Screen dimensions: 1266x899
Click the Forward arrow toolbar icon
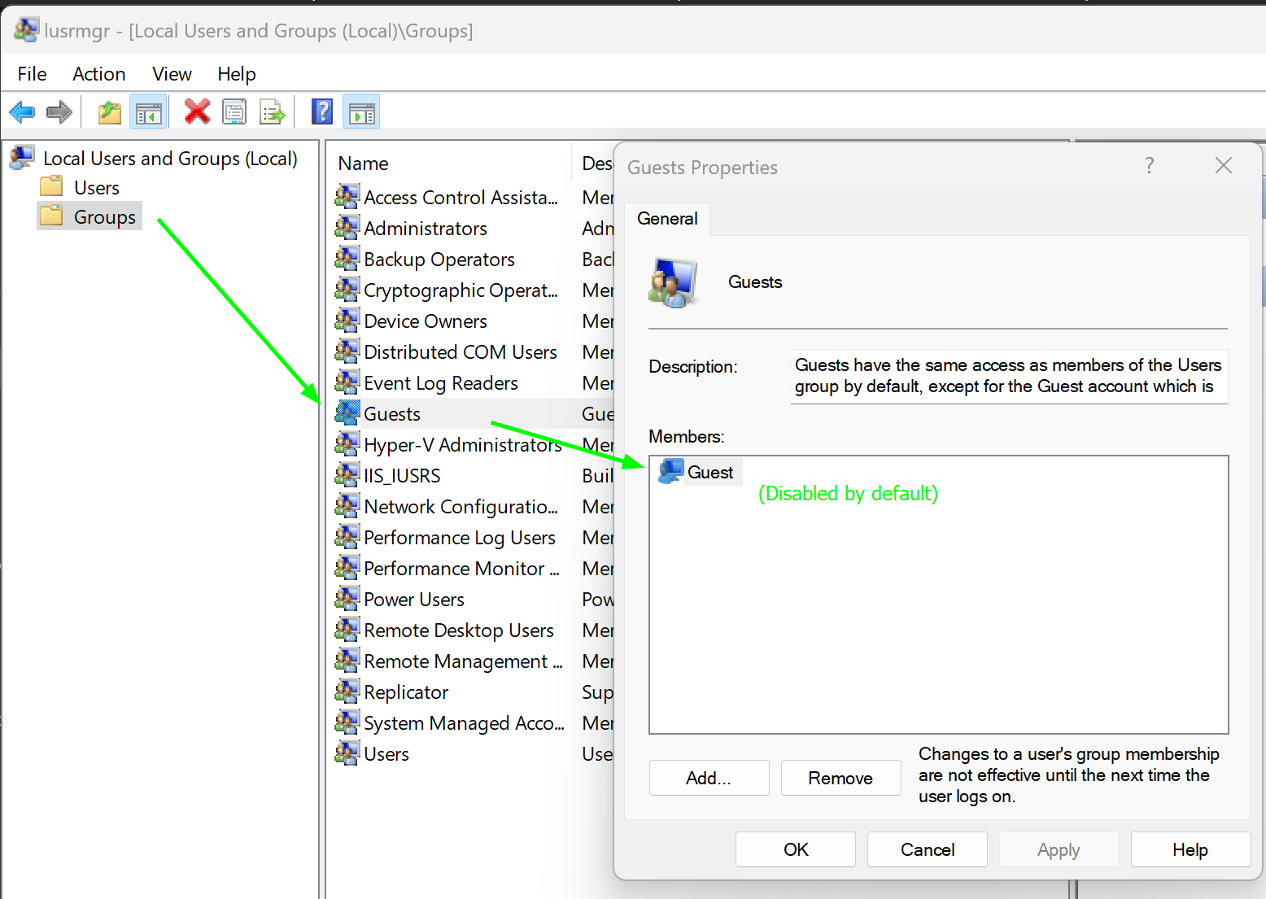pos(59,111)
